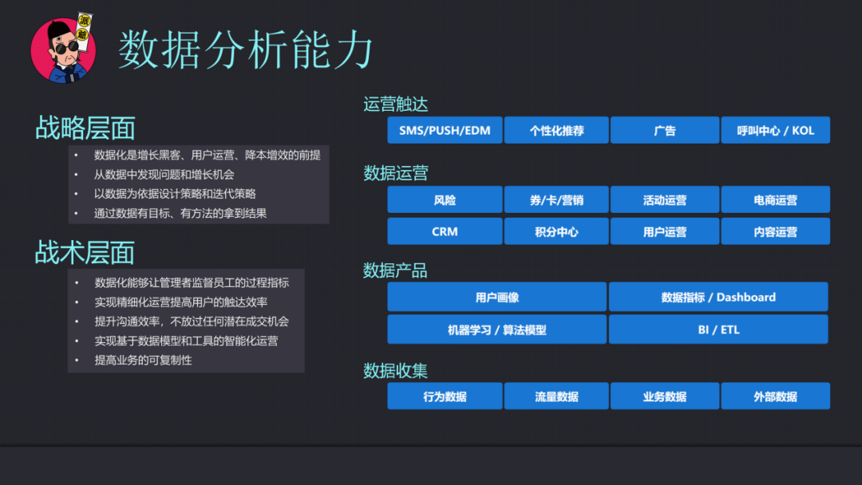Click the slide title 数据分析能力
The image size is (862, 485).
point(245,49)
